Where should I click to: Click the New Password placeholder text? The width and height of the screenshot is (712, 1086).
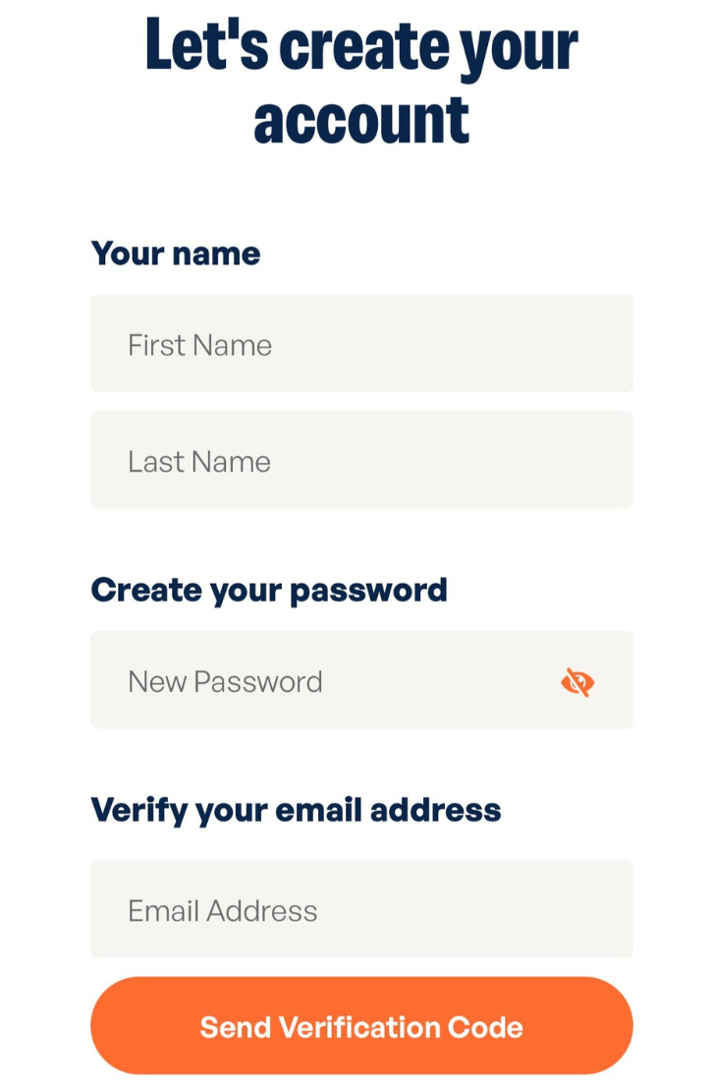pos(225,681)
